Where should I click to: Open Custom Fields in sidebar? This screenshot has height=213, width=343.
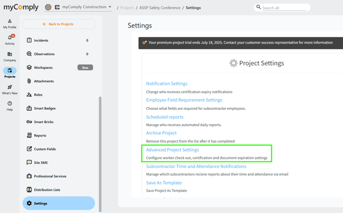(x=45, y=149)
